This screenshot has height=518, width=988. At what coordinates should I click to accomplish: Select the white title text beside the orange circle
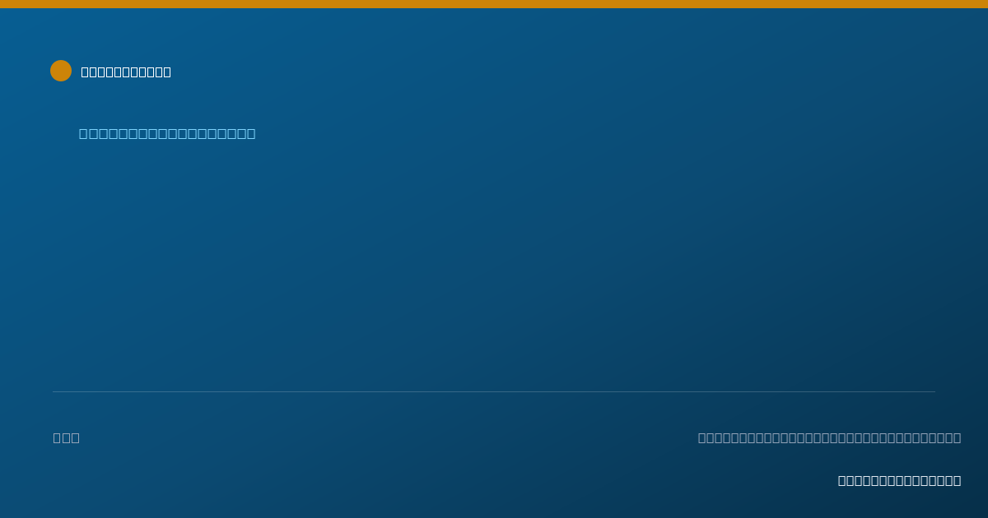126,72
